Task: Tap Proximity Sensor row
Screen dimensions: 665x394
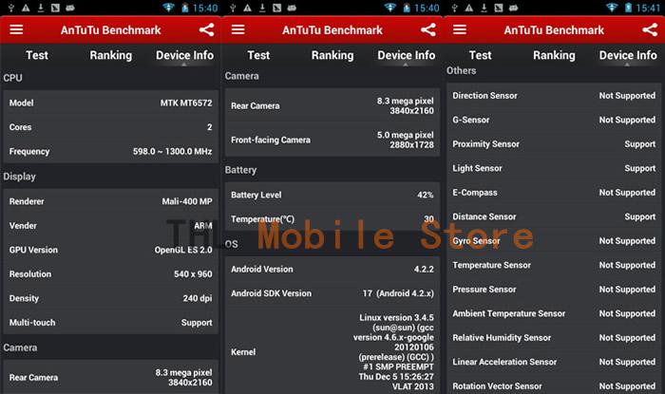Action: (554, 144)
